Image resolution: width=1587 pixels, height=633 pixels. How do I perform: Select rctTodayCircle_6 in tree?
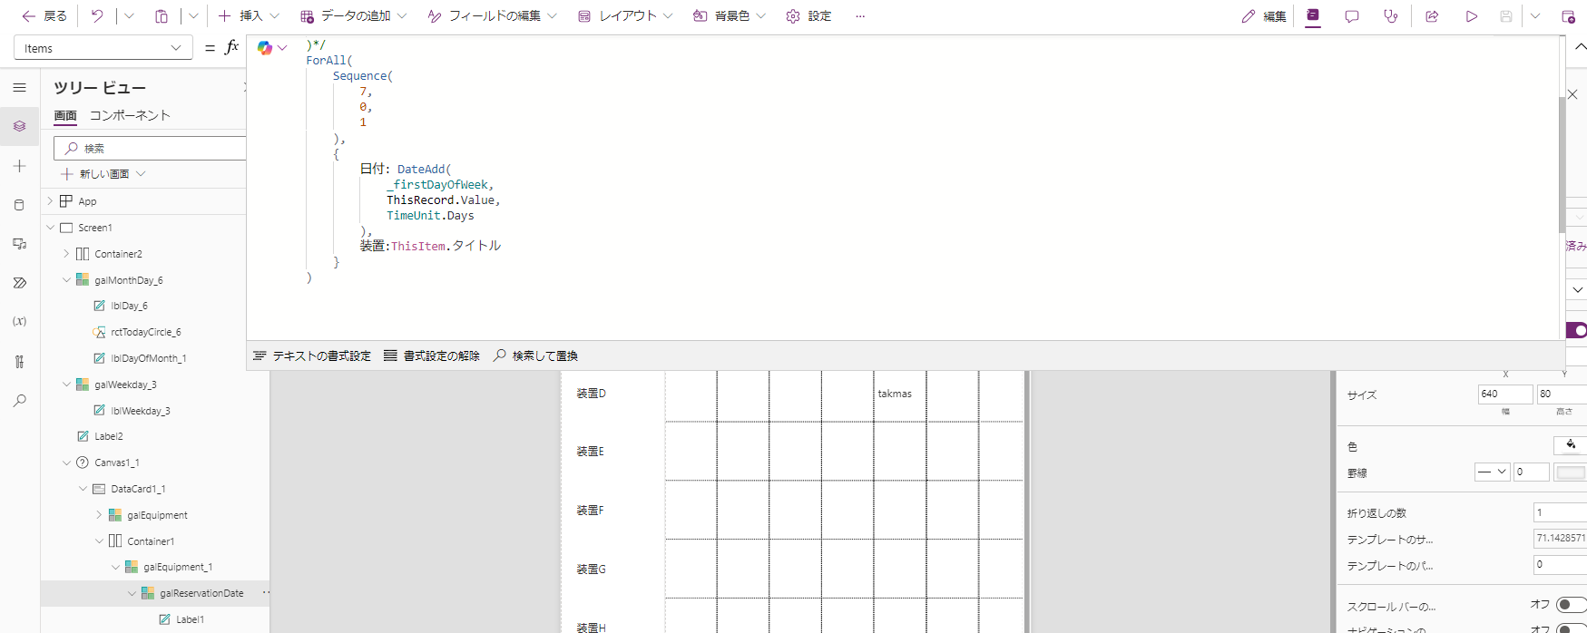pyautogui.click(x=145, y=333)
